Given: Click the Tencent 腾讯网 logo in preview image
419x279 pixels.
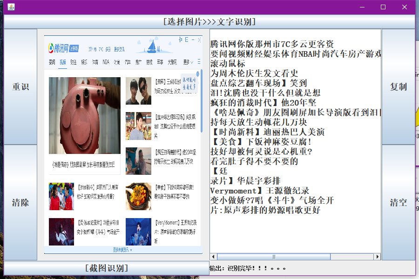Looking at the screenshot, I should [63, 48].
